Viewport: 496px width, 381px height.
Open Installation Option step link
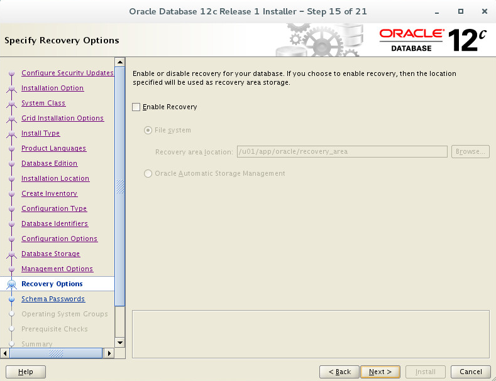pyautogui.click(x=53, y=88)
